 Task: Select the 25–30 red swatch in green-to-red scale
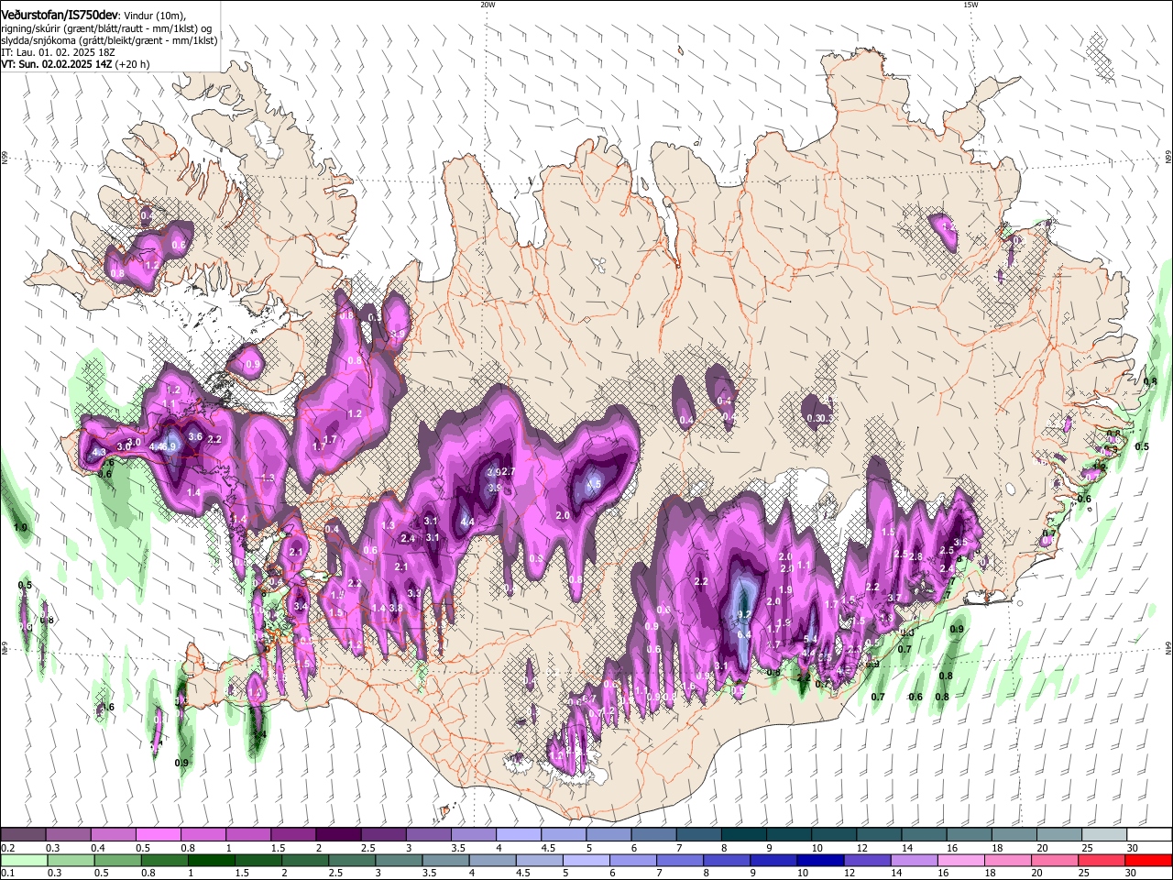[1103, 861]
